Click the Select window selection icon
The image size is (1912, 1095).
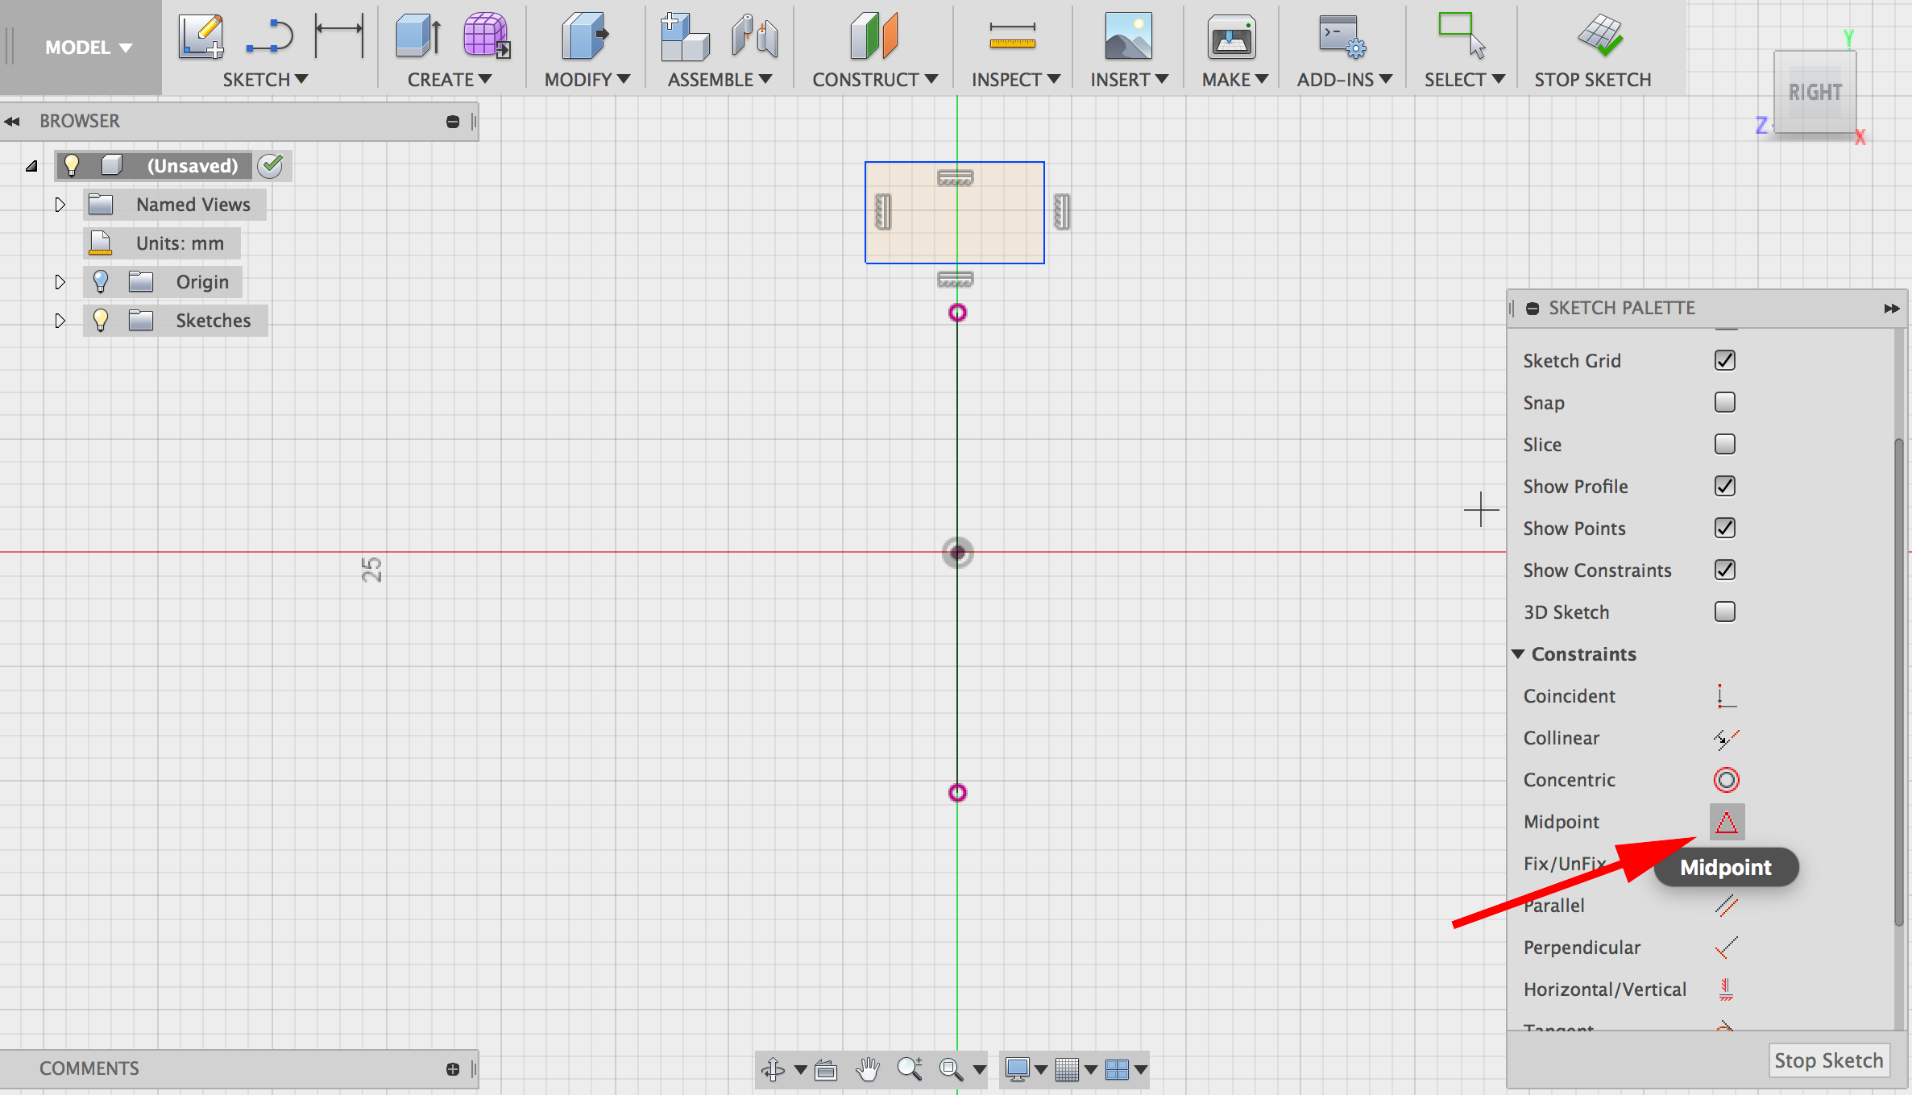[1462, 36]
